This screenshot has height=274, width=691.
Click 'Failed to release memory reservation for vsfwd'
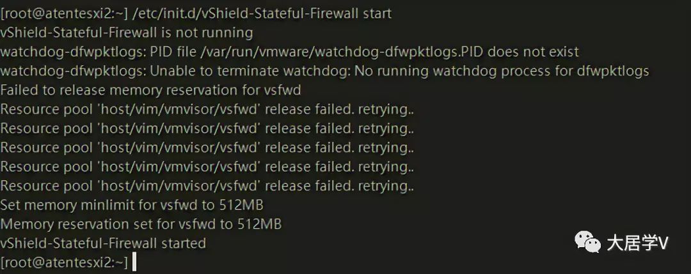[x=151, y=90]
